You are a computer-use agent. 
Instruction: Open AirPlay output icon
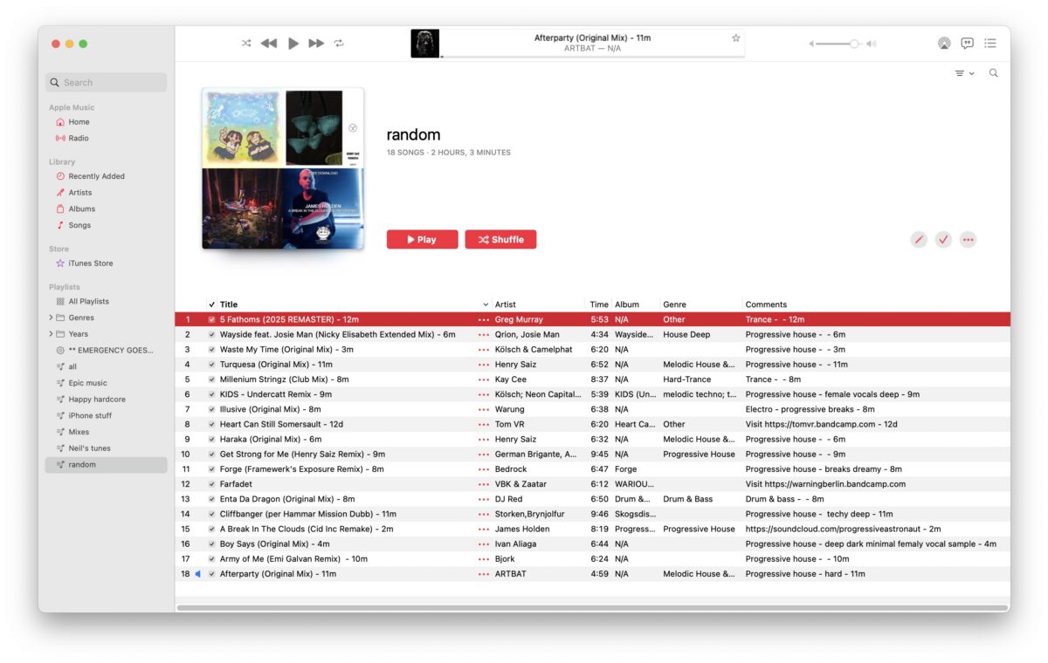[943, 43]
